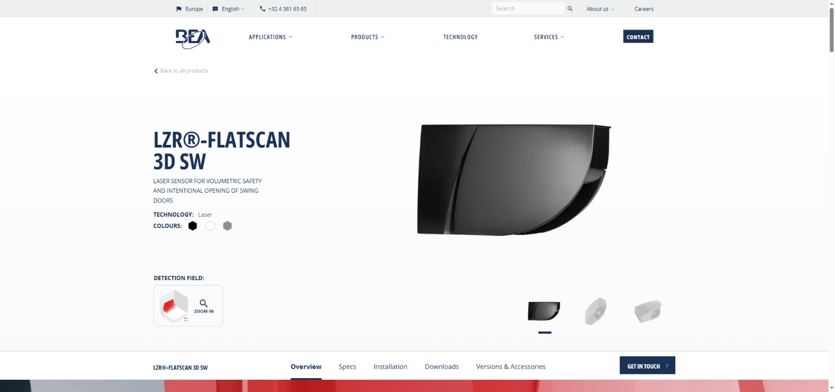Select the grey colour hexagon

pyautogui.click(x=227, y=226)
